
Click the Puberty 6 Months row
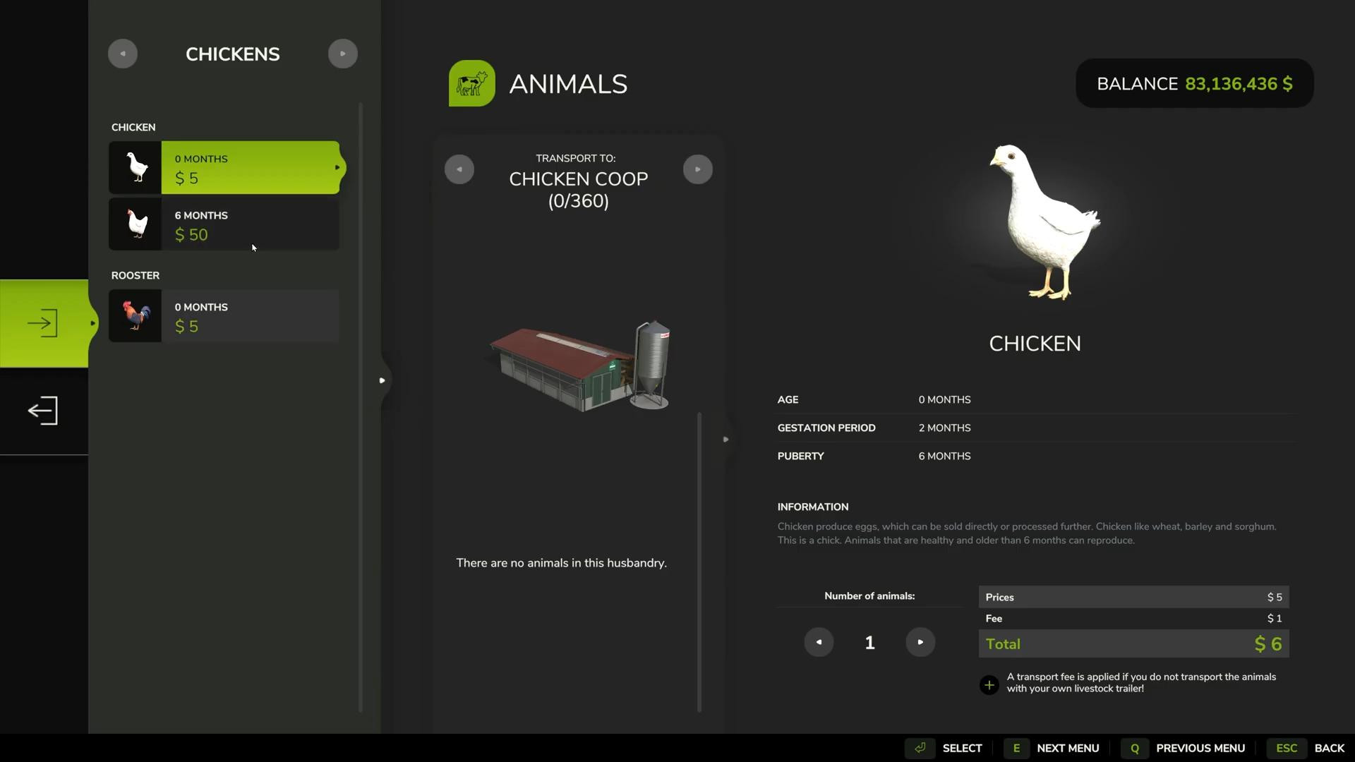(x=1036, y=456)
